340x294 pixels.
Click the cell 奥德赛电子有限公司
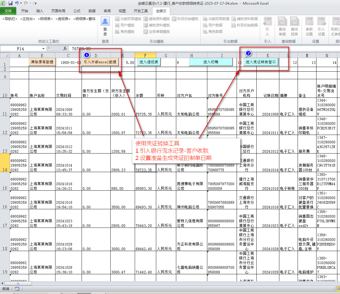pyautogui.click(x=192, y=181)
